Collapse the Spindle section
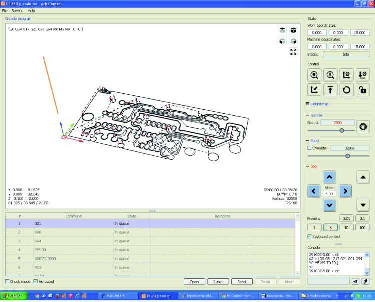Viewport: 375px width, 302px height. (307, 115)
